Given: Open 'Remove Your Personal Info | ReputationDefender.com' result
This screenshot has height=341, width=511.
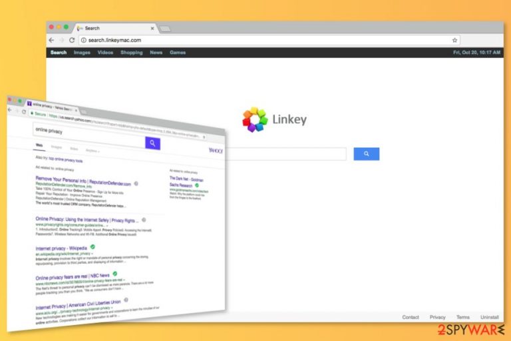Looking at the screenshot, I should [83, 180].
